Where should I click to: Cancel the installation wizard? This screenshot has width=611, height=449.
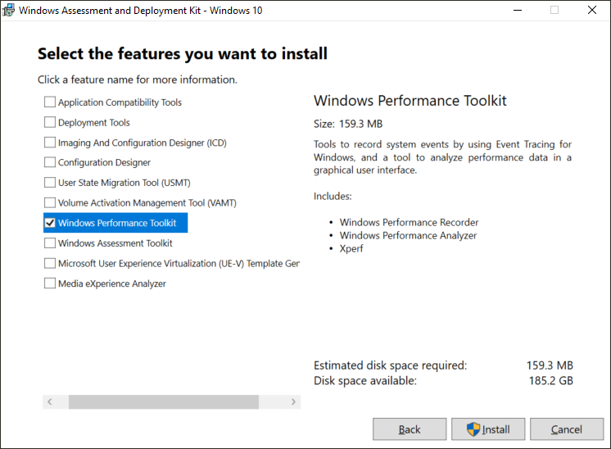coord(567,429)
